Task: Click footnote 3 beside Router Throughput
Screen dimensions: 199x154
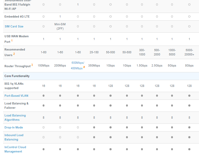Action: click(x=32, y=65)
